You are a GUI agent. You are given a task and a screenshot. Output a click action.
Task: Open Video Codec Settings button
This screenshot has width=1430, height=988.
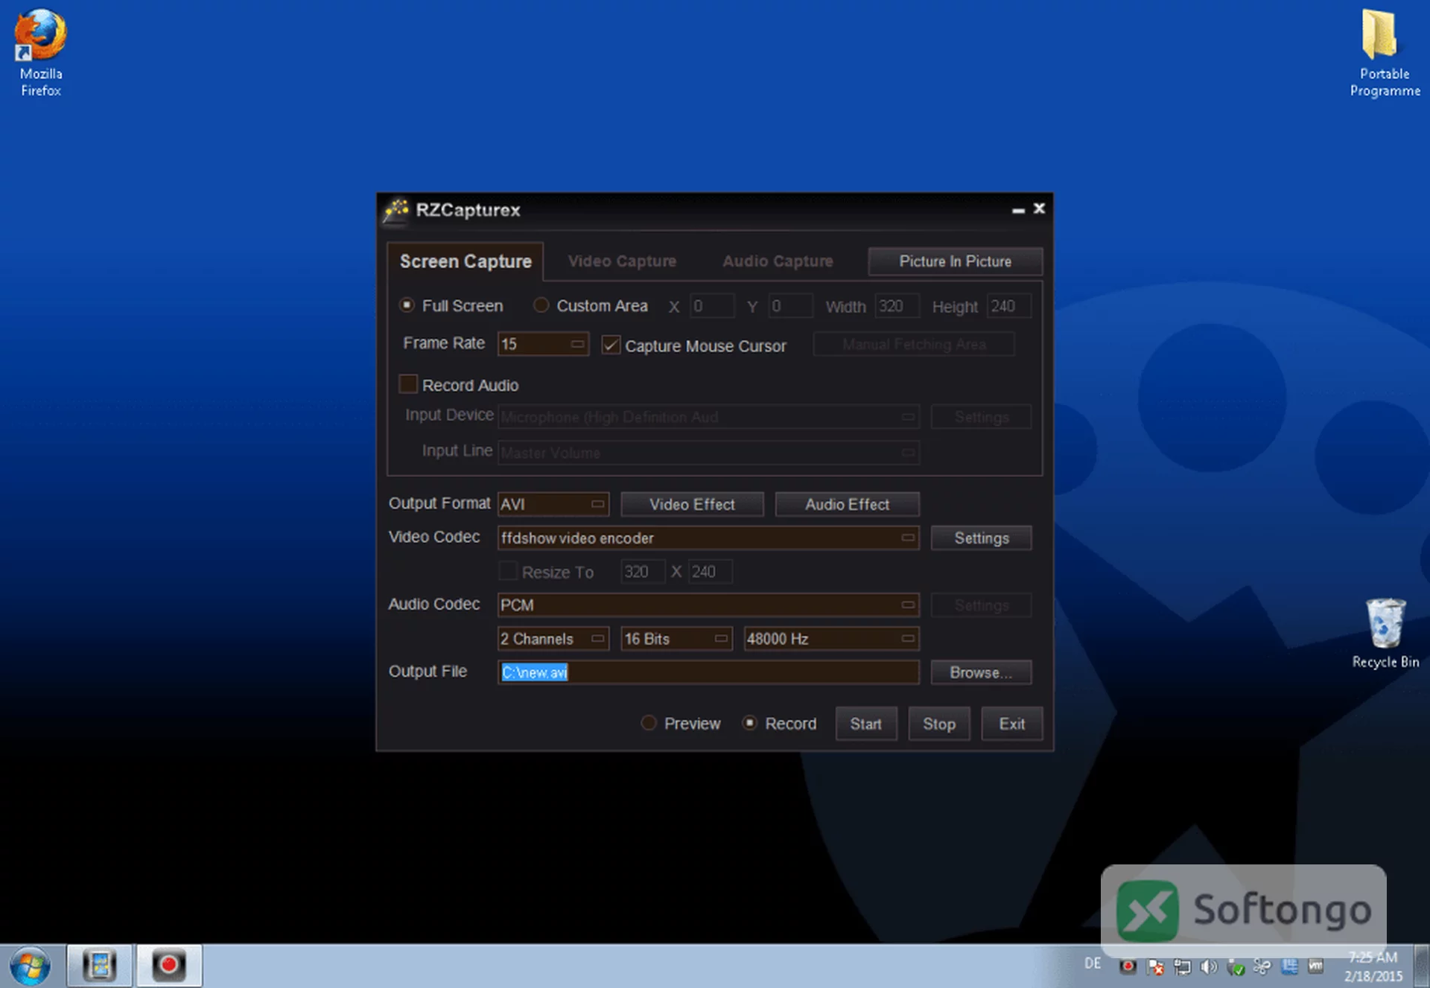click(x=982, y=538)
